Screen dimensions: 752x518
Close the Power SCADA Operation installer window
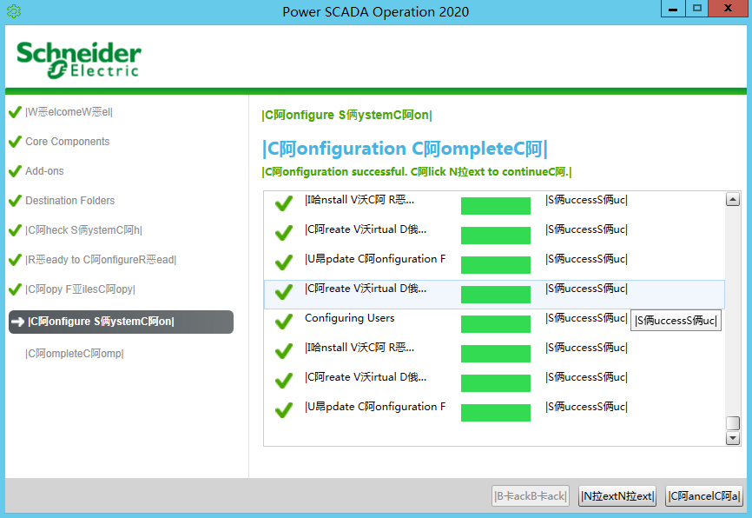coord(728,9)
